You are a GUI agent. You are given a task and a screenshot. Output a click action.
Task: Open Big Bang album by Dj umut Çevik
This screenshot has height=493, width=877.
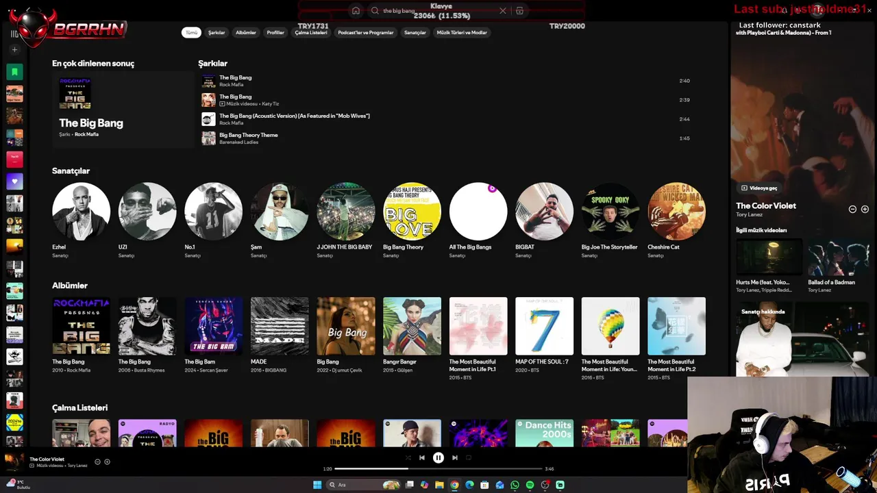[x=346, y=326]
